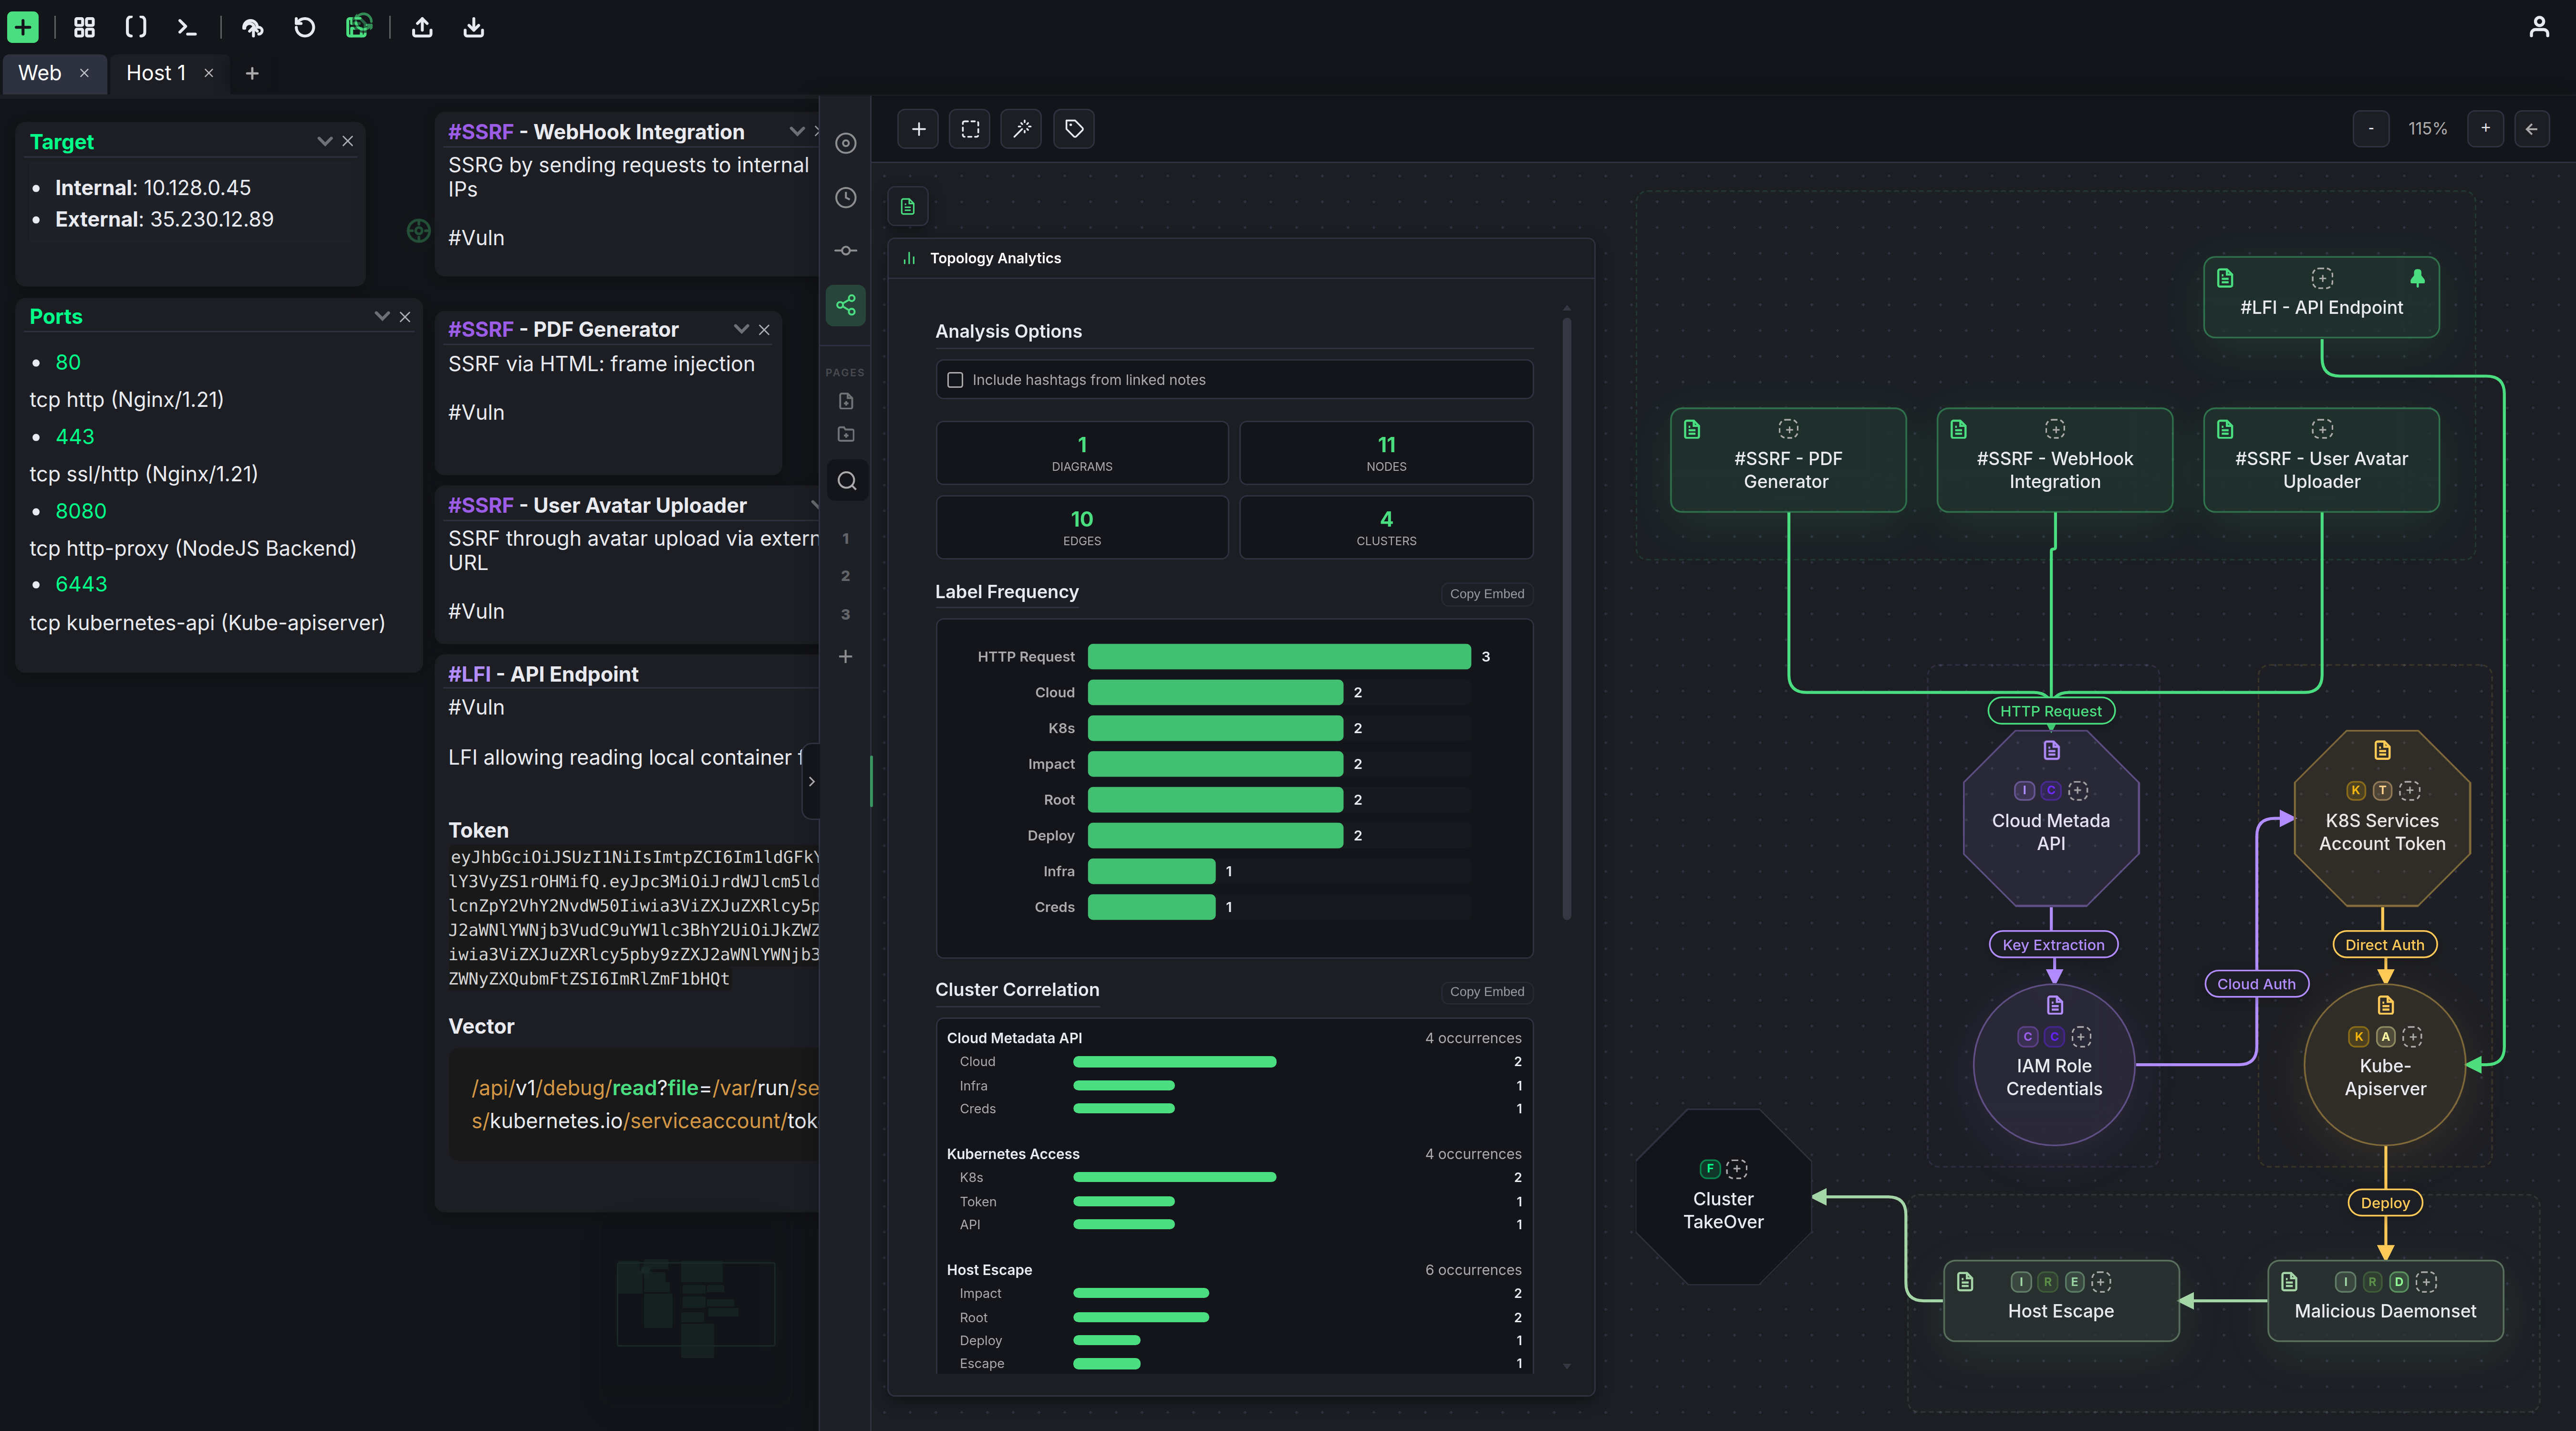Click the Infra frequency bar
The height and width of the screenshot is (1431, 2576).
point(1151,872)
